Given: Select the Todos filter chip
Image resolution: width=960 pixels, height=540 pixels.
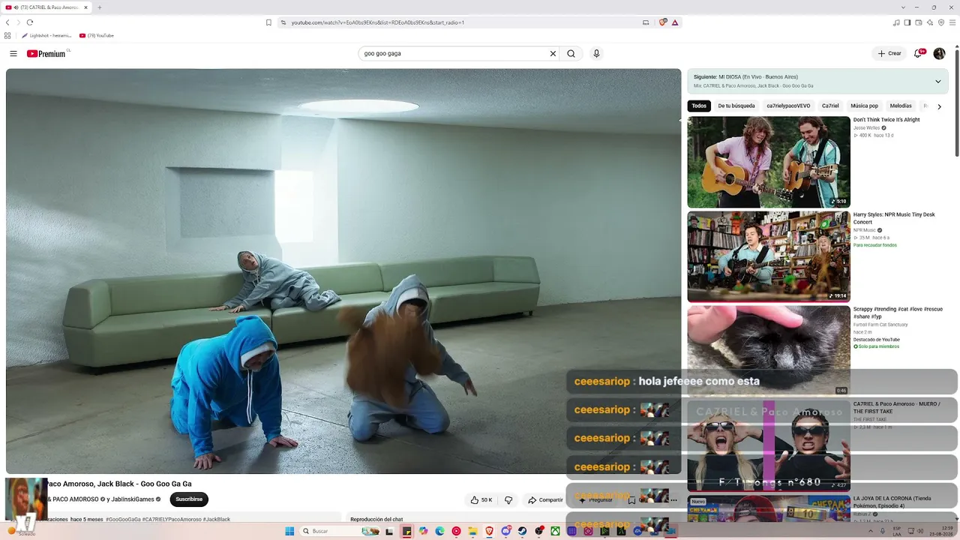Looking at the screenshot, I should point(699,106).
